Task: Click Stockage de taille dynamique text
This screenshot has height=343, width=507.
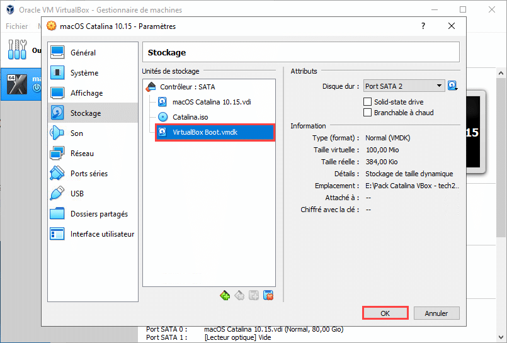Action: point(409,174)
